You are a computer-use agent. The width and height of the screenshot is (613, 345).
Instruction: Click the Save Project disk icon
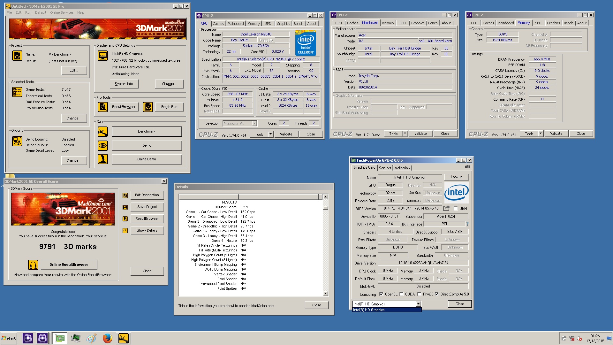click(125, 207)
